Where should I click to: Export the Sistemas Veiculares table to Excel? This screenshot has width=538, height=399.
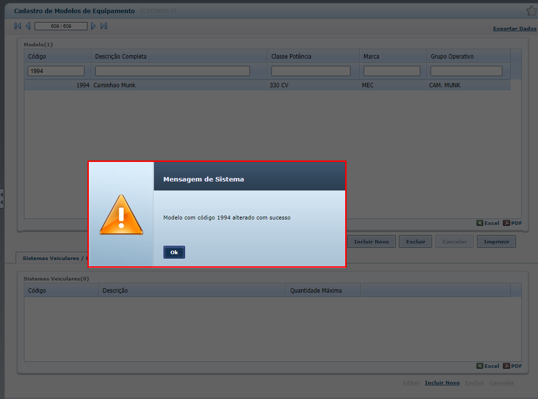tap(488, 366)
